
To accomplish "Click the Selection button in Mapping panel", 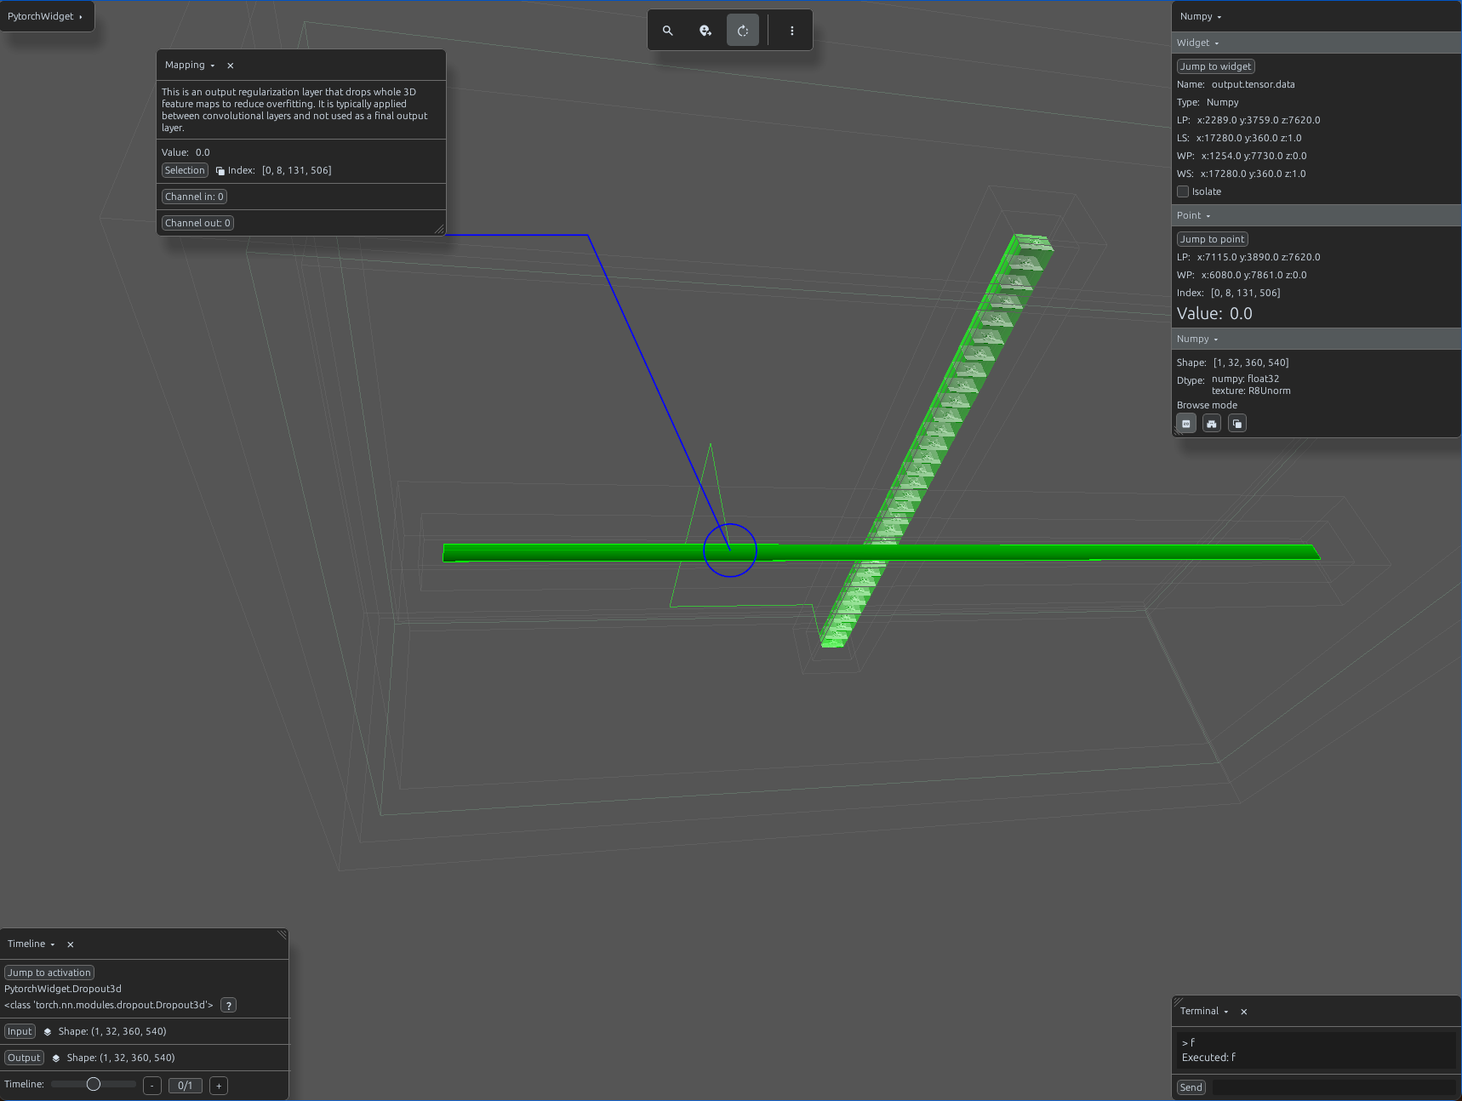I will click(x=185, y=170).
